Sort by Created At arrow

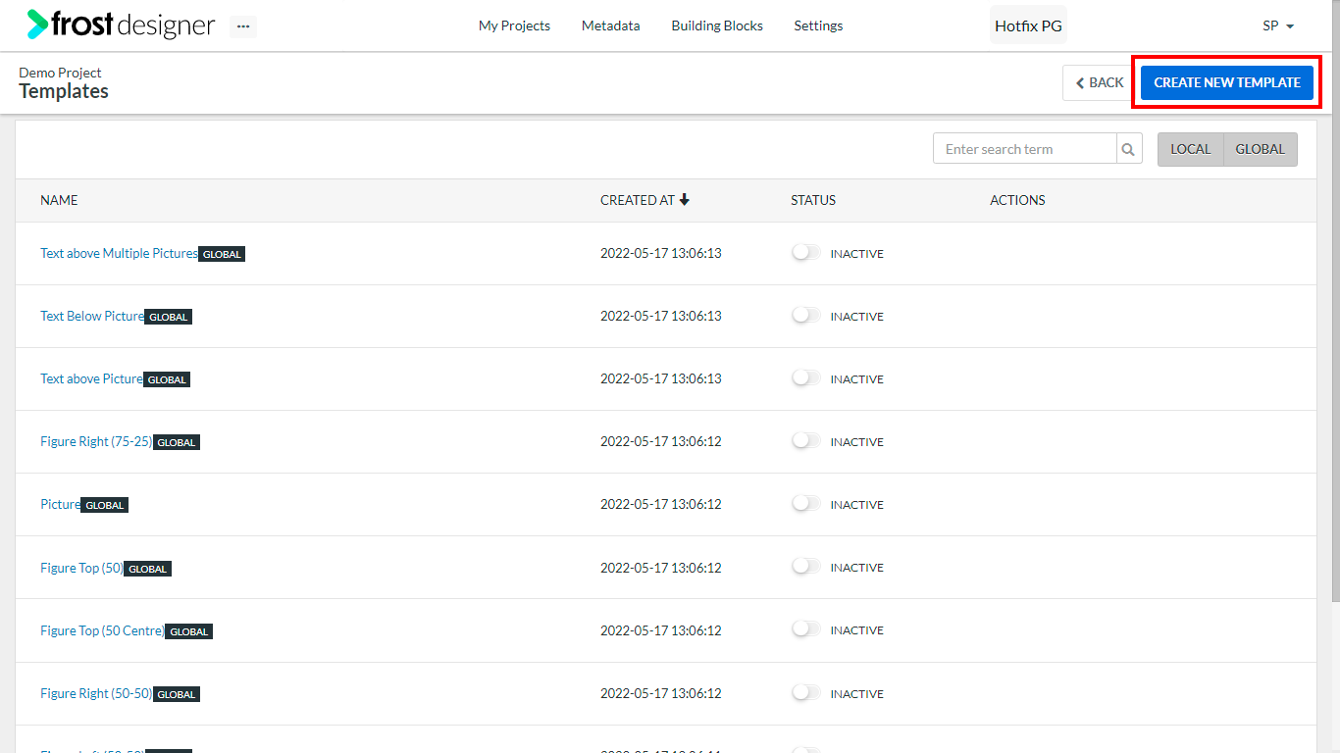click(685, 200)
